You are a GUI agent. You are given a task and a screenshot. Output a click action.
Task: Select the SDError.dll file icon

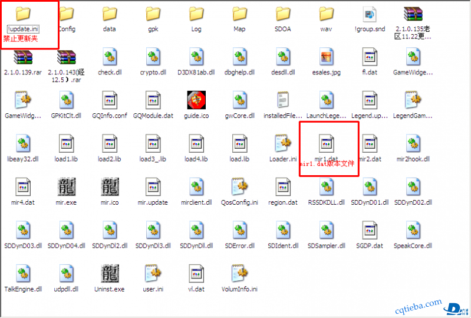point(240,230)
